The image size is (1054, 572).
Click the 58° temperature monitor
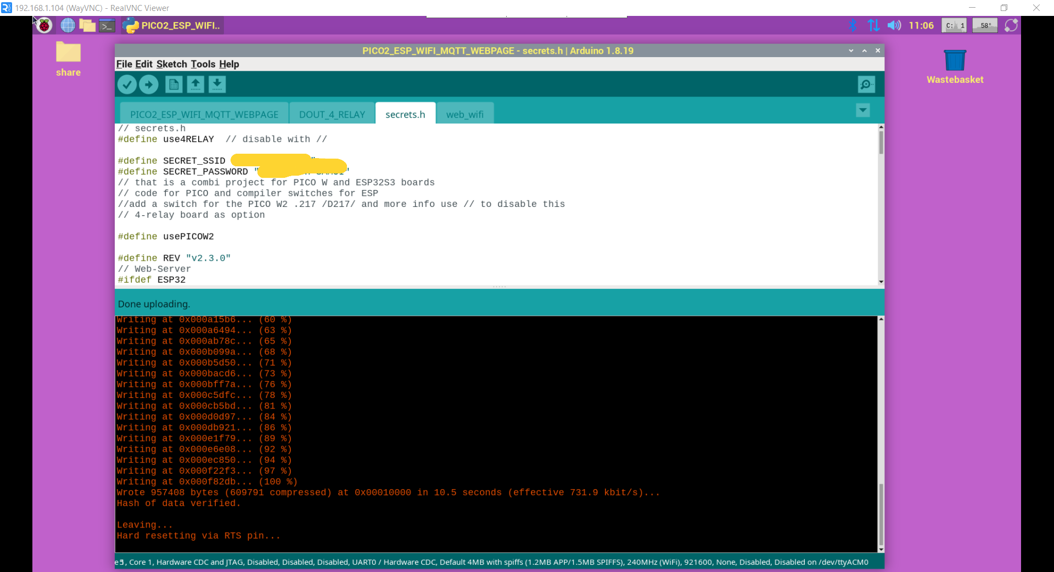point(985,25)
